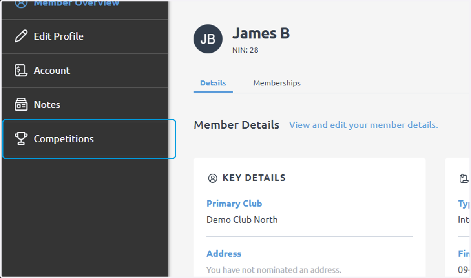This screenshot has width=471, height=278.
Task: Click the Demo Club North value
Action: (x=242, y=220)
